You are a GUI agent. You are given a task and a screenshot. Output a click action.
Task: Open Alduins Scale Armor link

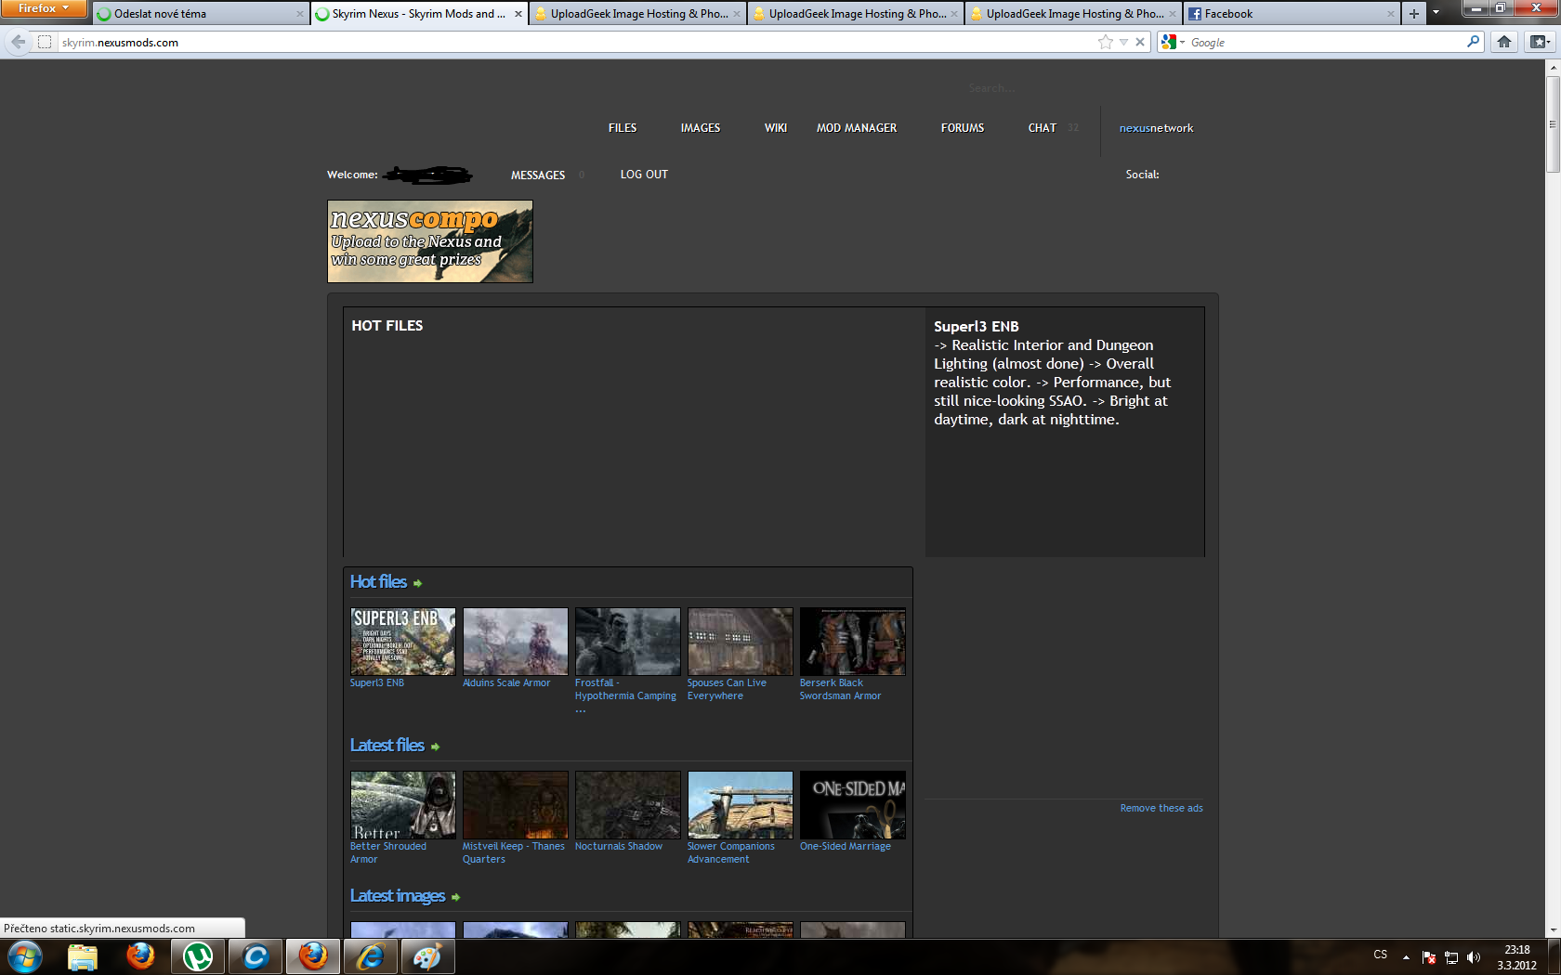click(506, 682)
